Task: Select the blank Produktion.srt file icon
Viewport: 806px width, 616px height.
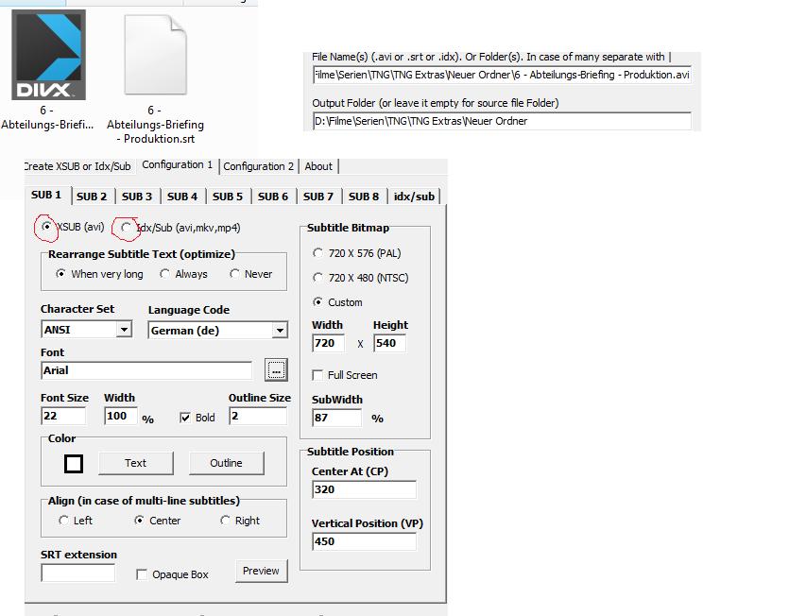Action: pyautogui.click(x=155, y=55)
